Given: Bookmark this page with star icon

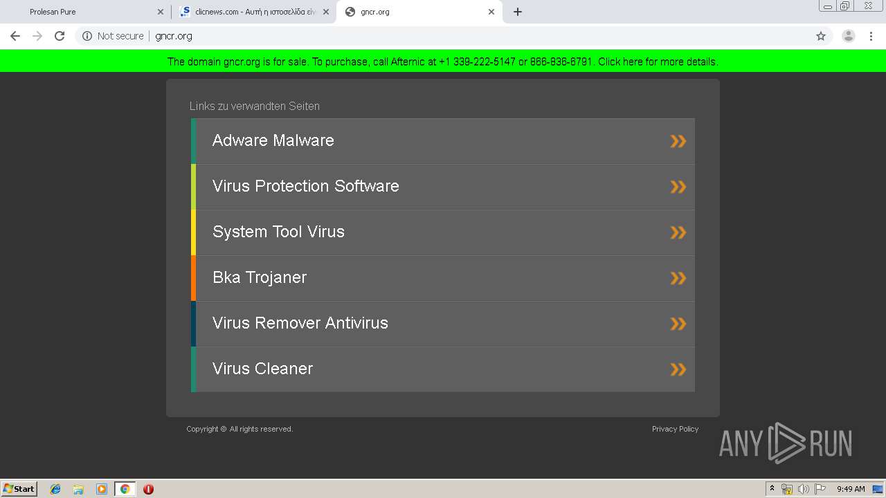Looking at the screenshot, I should 821,36.
